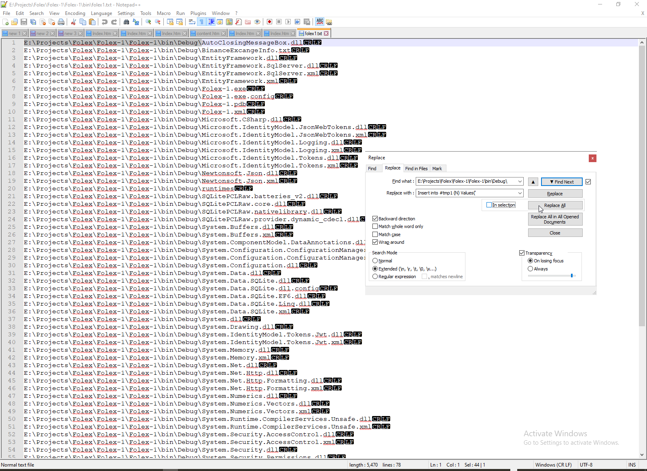
Task: Open the Macro menu
Action: [x=164, y=13]
